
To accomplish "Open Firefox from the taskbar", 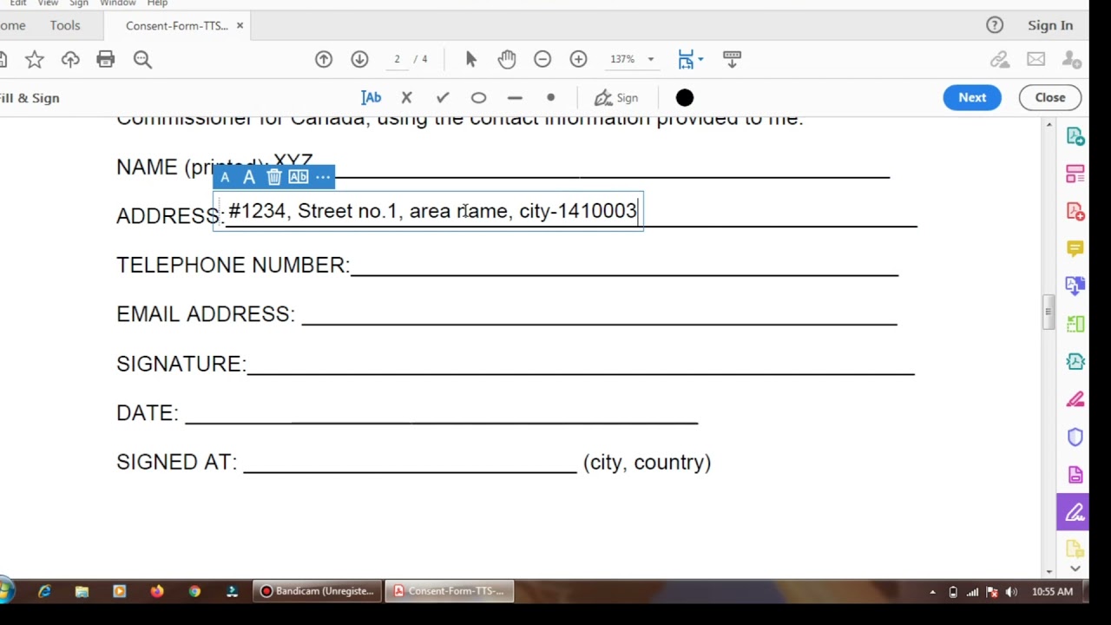I will pos(157,591).
